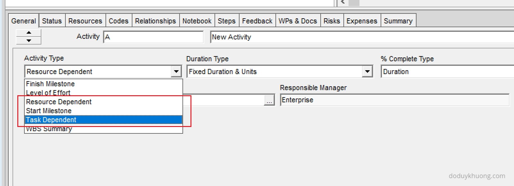The image size is (514, 186).
Task: Pick Start Milestone activity type
Action: [49, 111]
